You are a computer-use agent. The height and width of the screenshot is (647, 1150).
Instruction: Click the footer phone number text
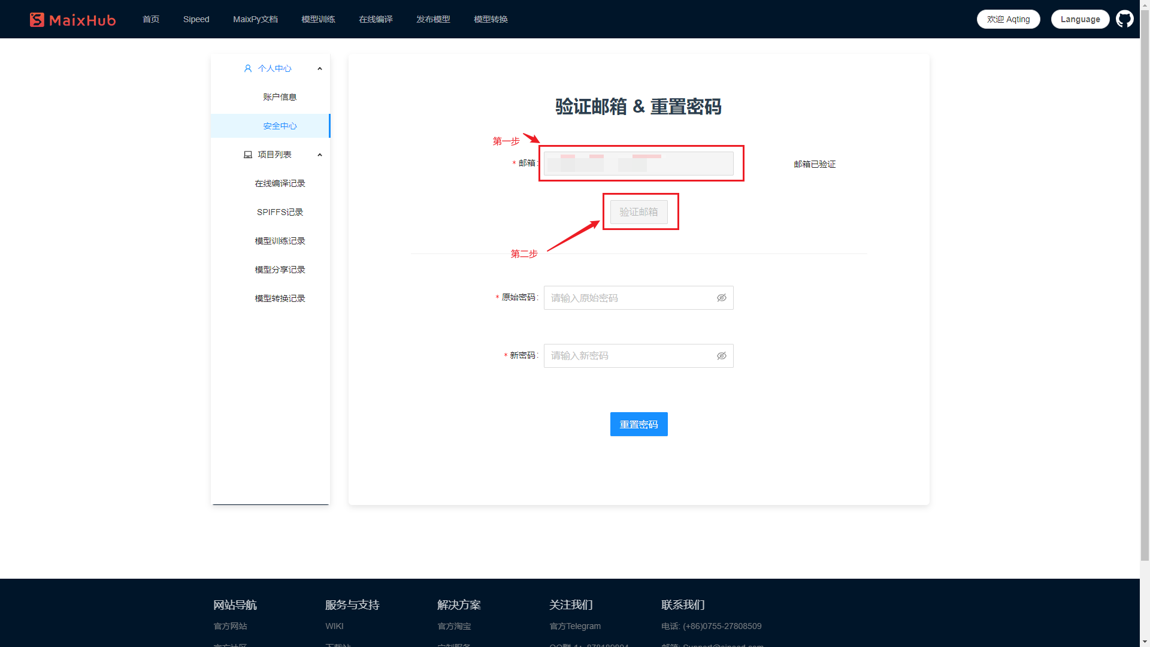[711, 626]
